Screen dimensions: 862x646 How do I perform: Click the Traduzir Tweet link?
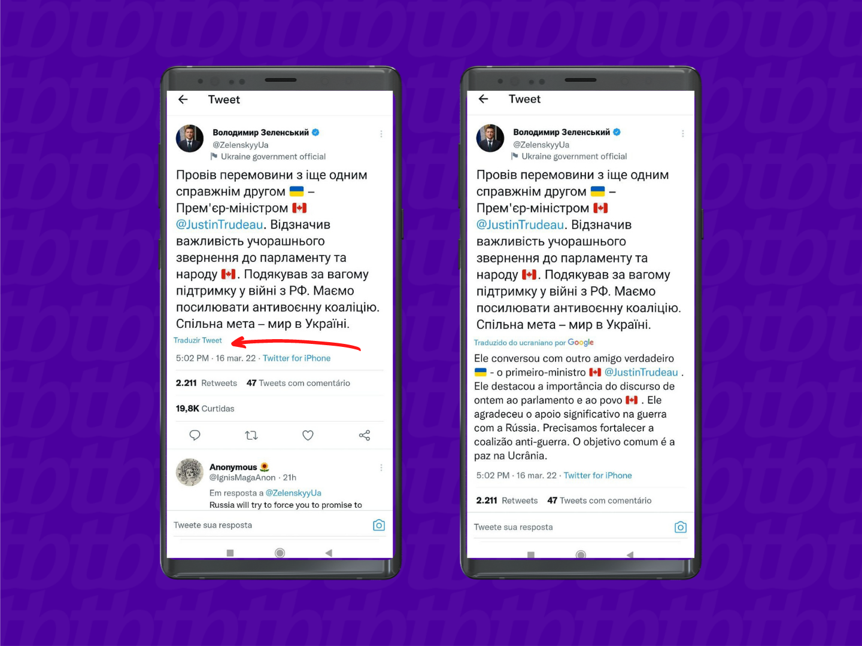coord(198,340)
